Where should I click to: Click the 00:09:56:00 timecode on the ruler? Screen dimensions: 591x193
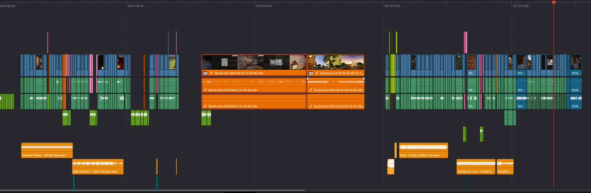[x=264, y=6]
